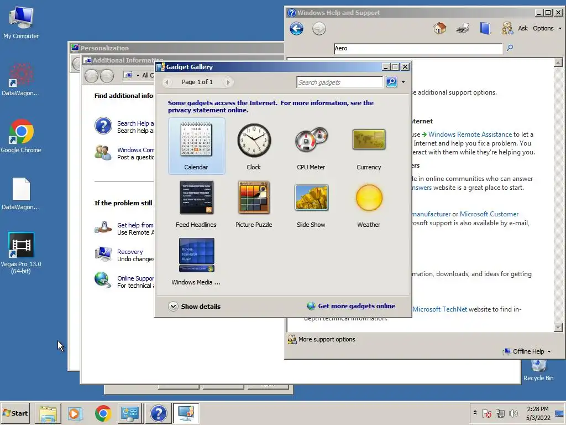
Task: Open the All Control Panel address dropdown
Action: [x=138, y=75]
